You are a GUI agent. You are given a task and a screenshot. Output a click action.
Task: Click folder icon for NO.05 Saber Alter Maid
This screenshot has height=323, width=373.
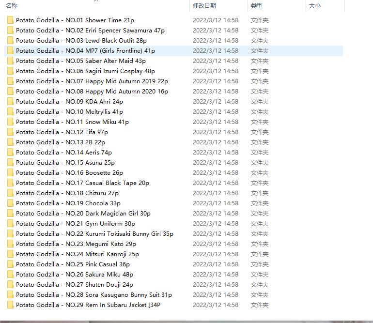point(10,61)
